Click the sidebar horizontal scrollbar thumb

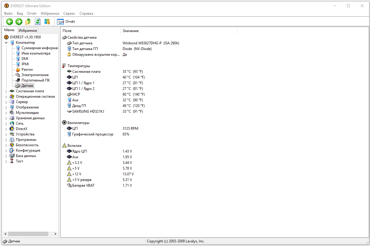click(x=28, y=234)
